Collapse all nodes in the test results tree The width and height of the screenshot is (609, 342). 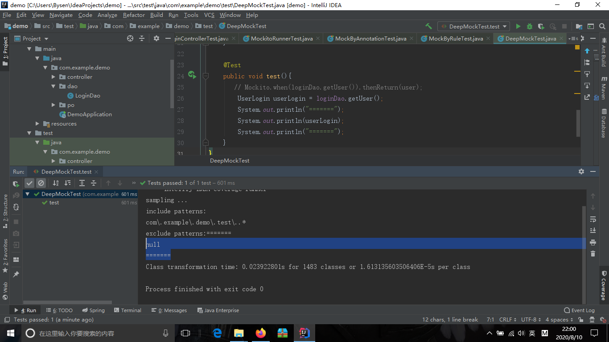(94, 183)
